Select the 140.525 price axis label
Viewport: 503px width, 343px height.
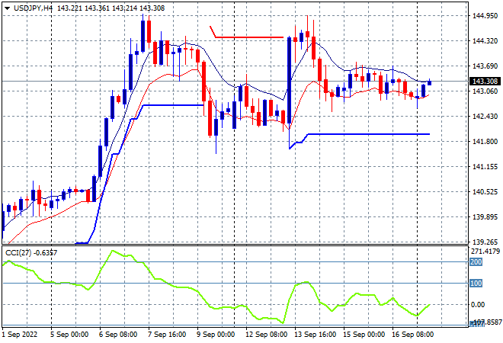click(485, 192)
